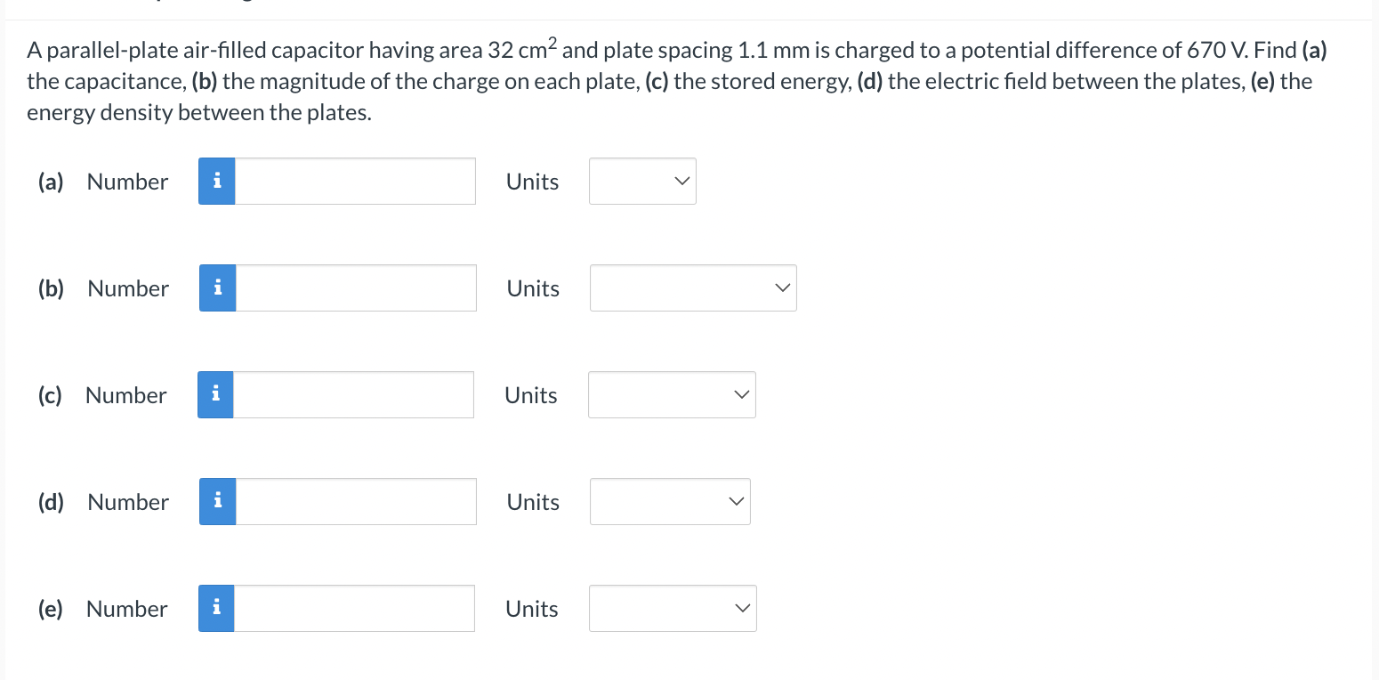Focus the part (c) stored energy number field
This screenshot has width=1379, height=680.
353,395
